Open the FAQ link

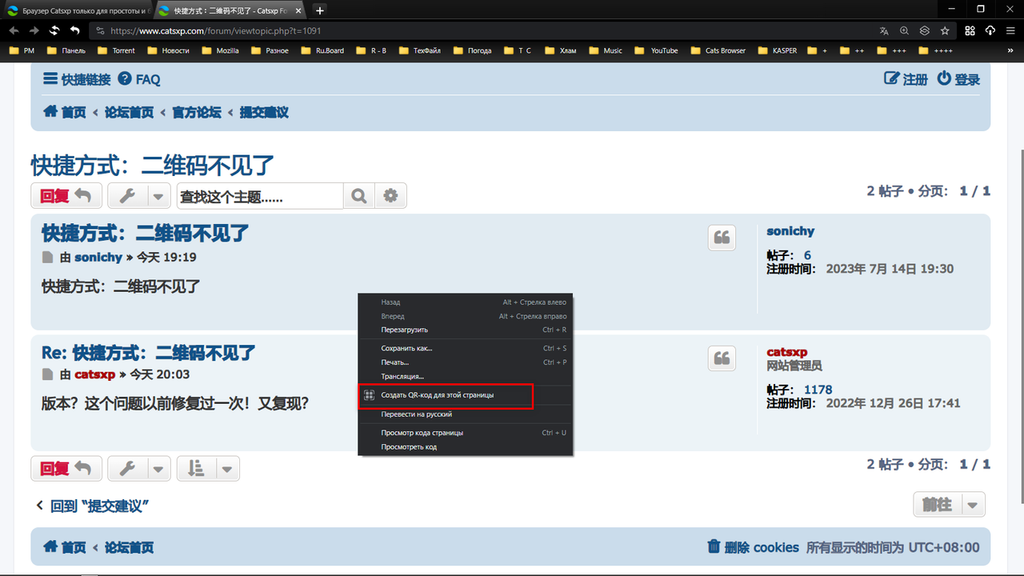click(x=139, y=79)
